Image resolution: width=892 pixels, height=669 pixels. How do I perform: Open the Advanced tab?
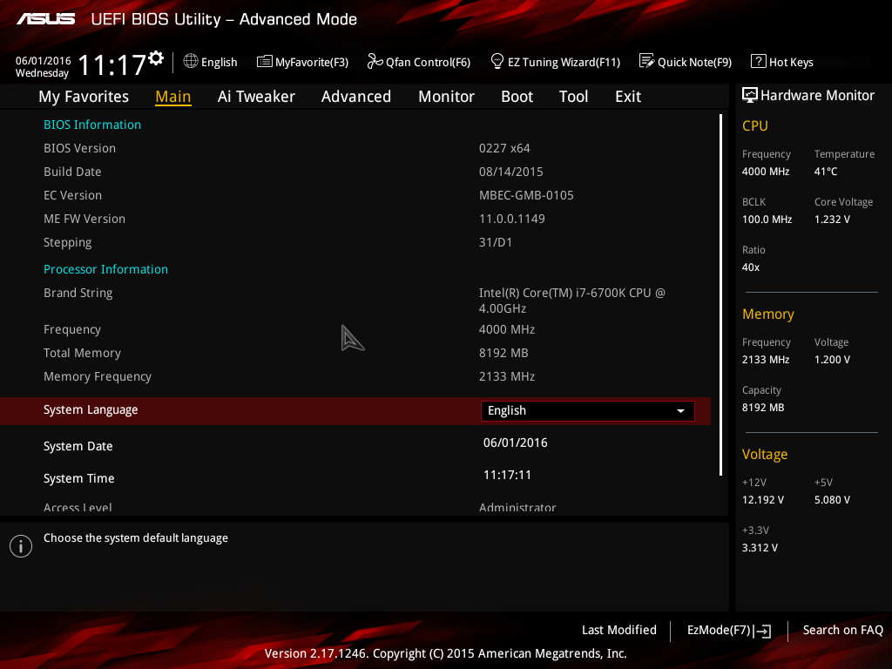(356, 97)
